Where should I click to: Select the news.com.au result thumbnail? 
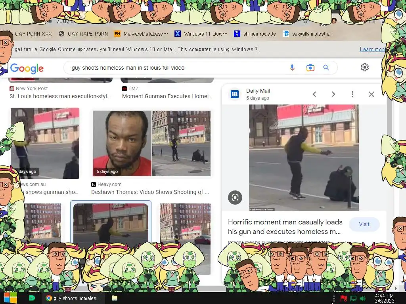coord(45,143)
